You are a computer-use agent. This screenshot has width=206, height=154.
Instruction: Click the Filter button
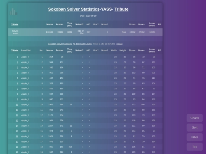click(x=195, y=137)
